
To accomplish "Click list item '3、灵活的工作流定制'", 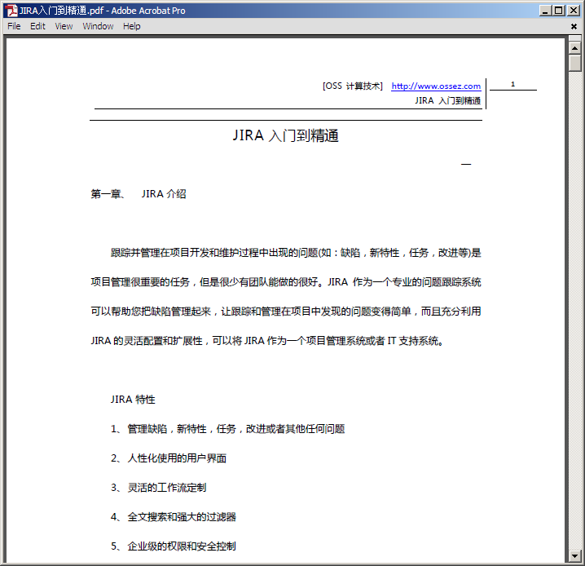I will coord(159,488).
